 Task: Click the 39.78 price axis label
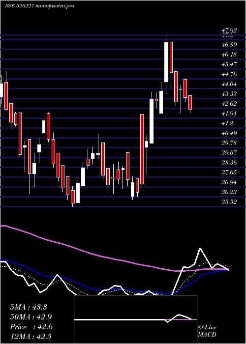pyautogui.click(x=229, y=143)
